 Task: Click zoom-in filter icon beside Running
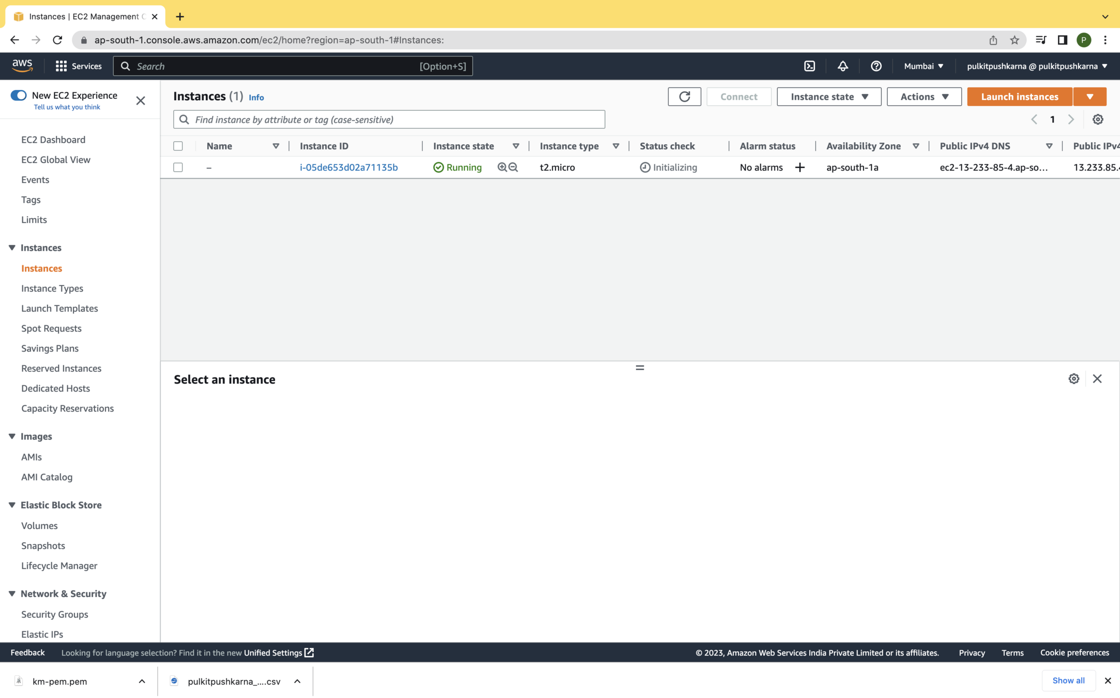(x=502, y=167)
